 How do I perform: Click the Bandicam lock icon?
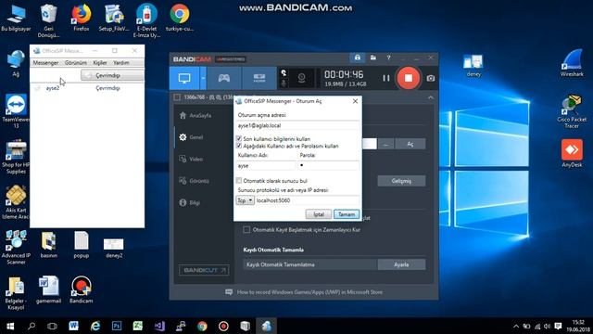click(x=358, y=58)
